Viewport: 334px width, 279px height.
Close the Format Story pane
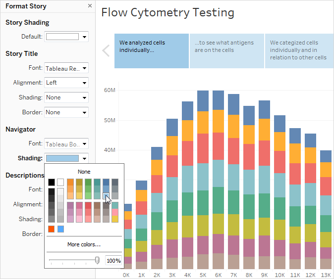pos(90,6)
